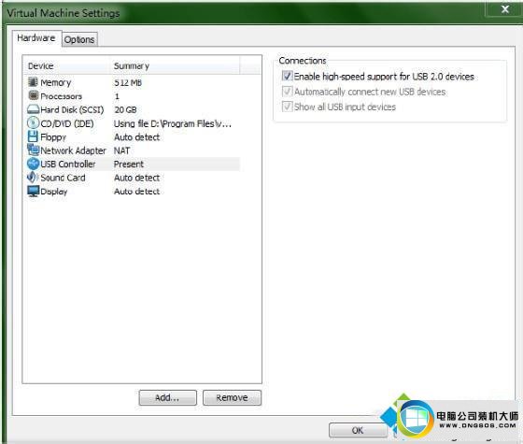Click the Processors summary value 1

click(117, 96)
